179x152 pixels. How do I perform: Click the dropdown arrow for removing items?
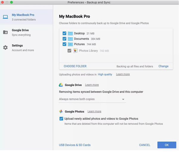[x=123, y=99]
